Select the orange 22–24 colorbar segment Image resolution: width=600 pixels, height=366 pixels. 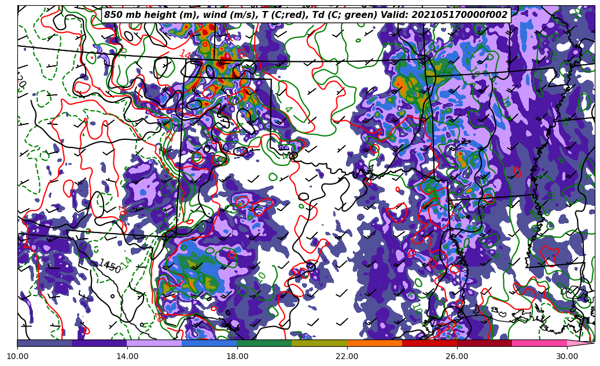click(x=374, y=343)
